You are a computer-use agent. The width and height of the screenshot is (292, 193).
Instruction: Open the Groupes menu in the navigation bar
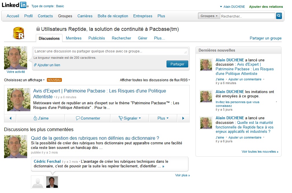(65, 16)
